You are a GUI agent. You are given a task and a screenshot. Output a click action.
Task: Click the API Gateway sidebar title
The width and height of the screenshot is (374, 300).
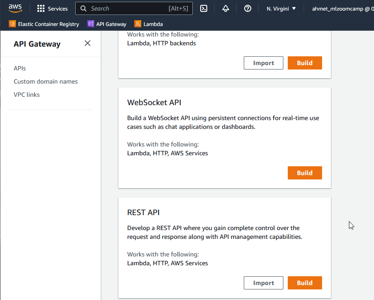pyautogui.click(x=37, y=44)
